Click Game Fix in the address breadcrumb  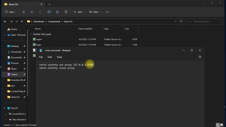click(x=68, y=22)
